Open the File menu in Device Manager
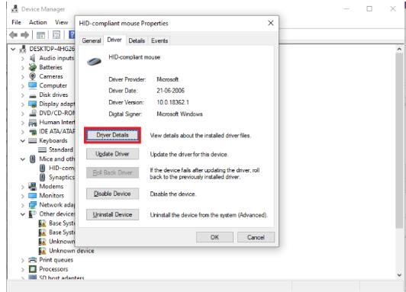Screen dimensions: 406x292 coord(16,22)
